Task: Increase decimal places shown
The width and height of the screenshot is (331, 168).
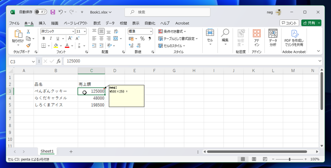Action: point(131,46)
